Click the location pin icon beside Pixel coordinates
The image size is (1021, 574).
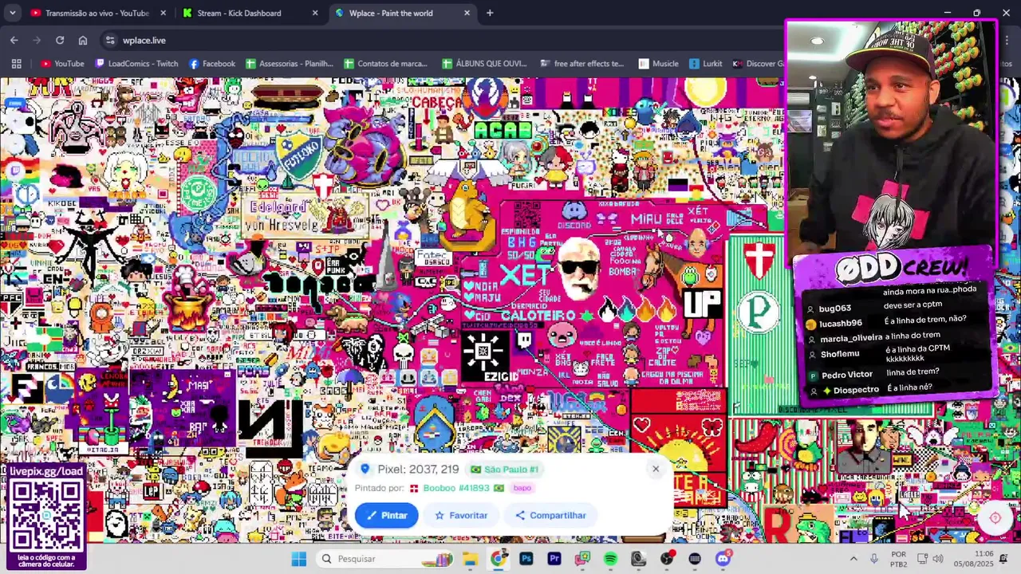tap(365, 469)
